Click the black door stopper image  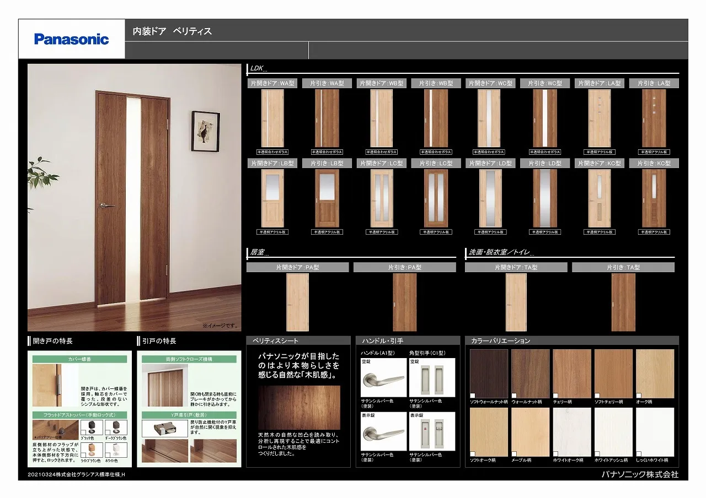[x=91, y=427]
